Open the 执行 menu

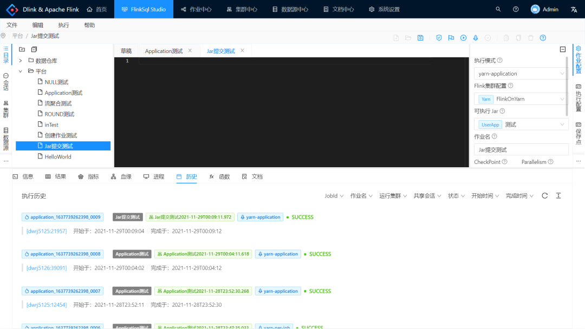pos(63,25)
